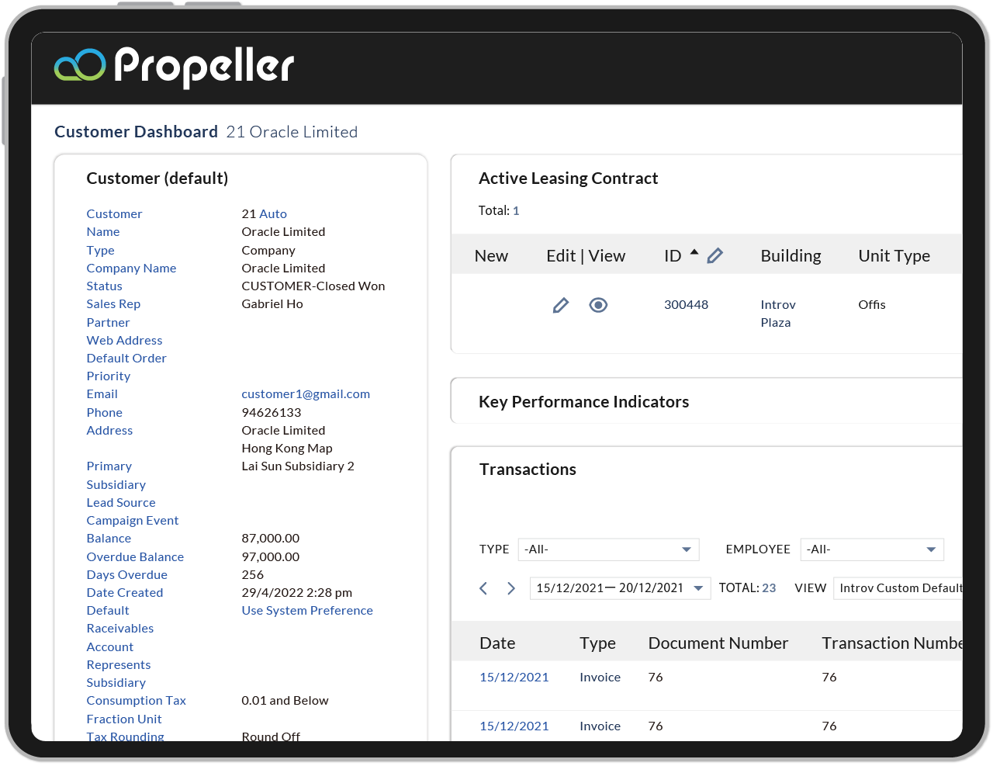Click New in the Active Leasing Contract table
Viewport: 993px width, 766px height.
[x=491, y=255]
